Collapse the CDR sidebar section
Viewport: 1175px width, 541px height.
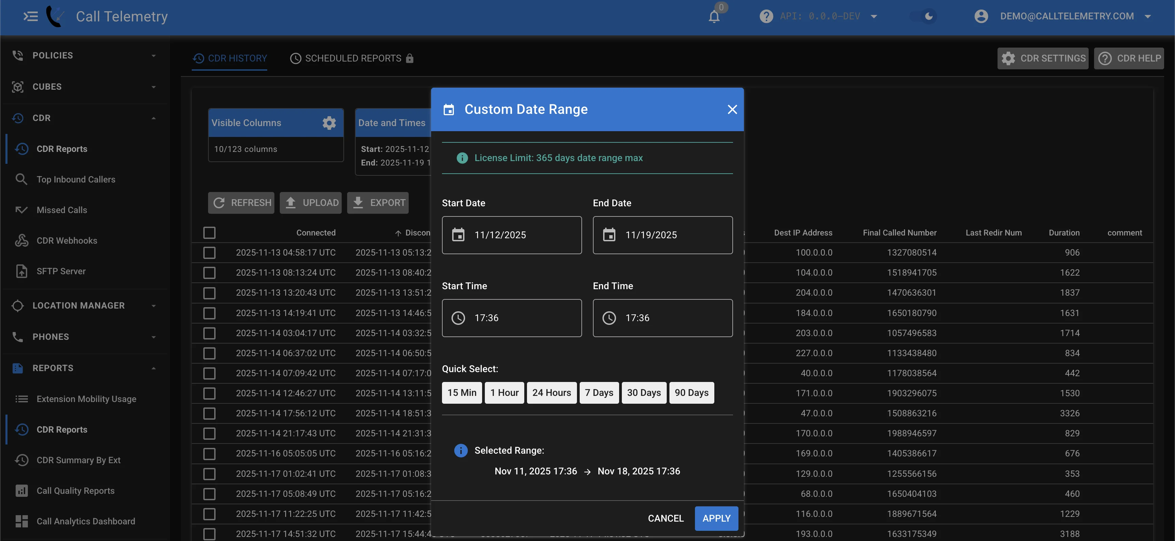[x=85, y=118]
